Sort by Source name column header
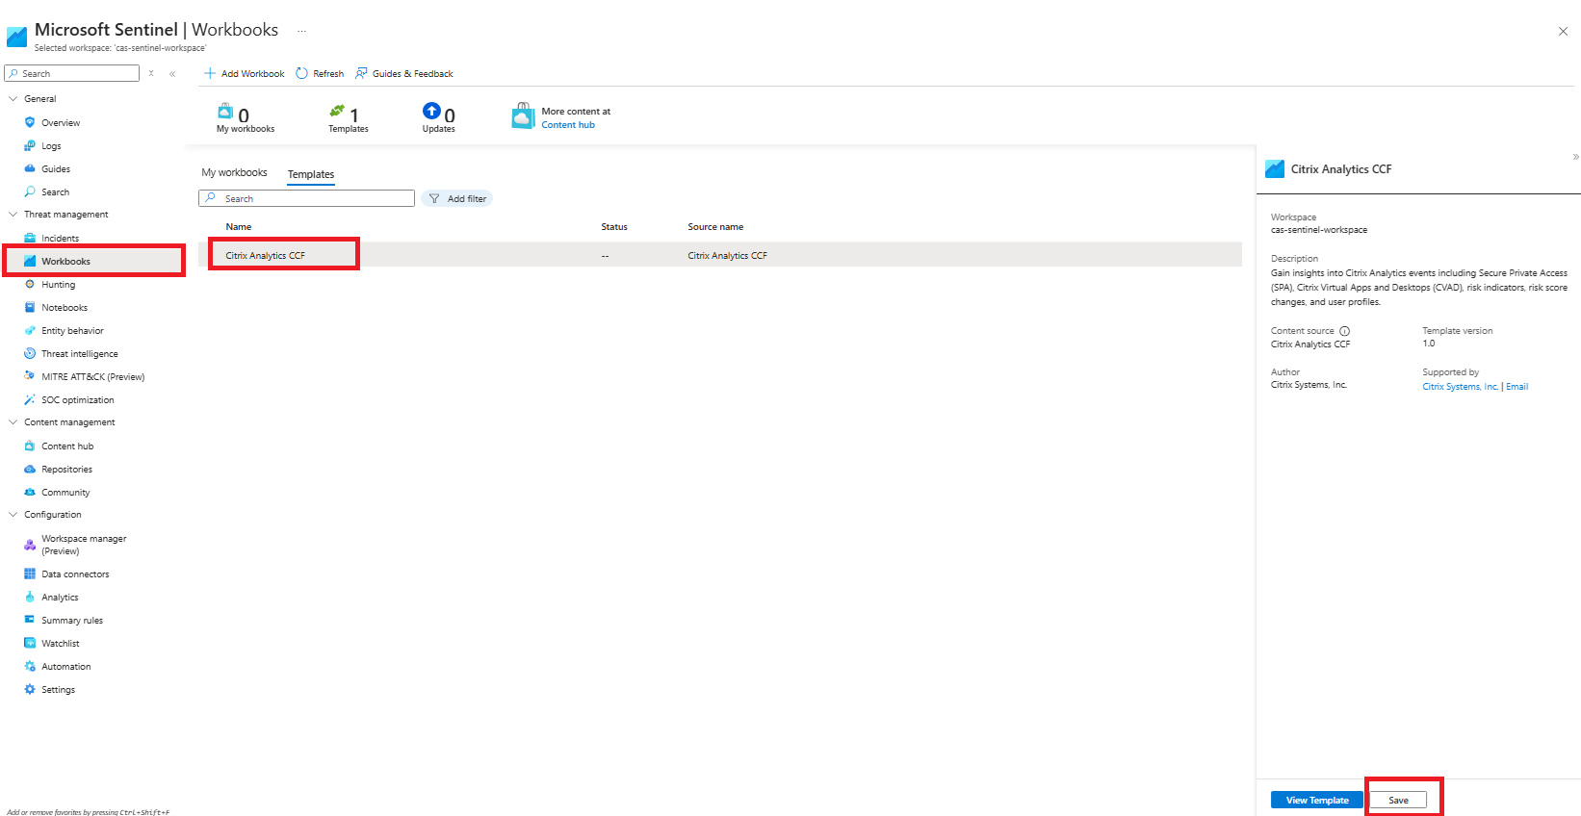The image size is (1581, 816). pyautogui.click(x=715, y=227)
